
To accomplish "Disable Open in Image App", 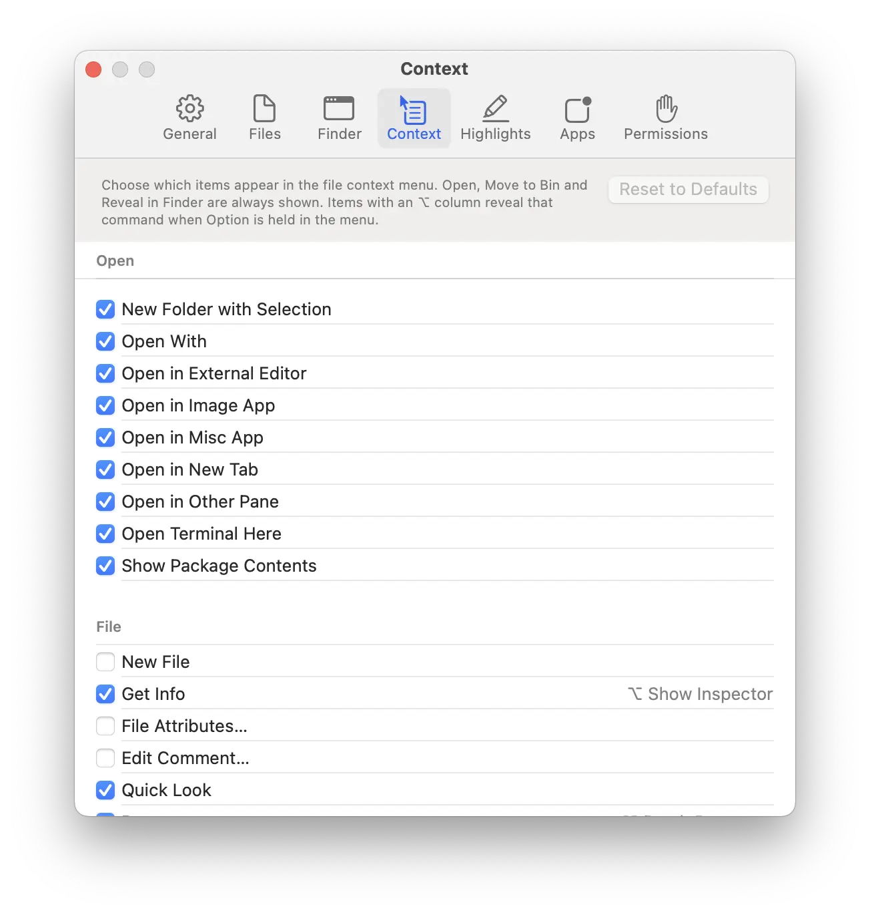I will [x=105, y=405].
